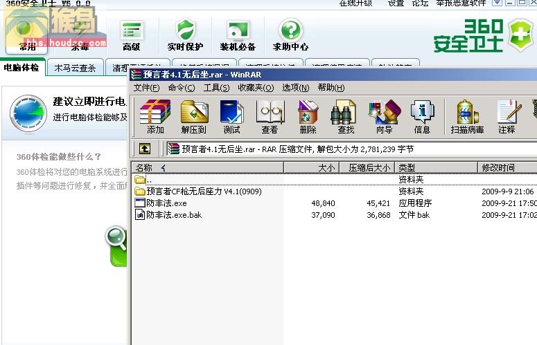The width and height of the screenshot is (537, 345).
Task: Sort by 大小 (Size) column header
Action: click(x=311, y=168)
